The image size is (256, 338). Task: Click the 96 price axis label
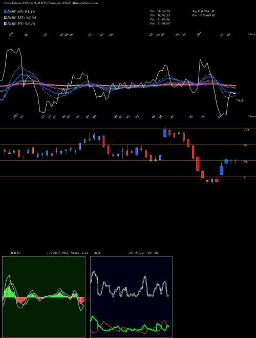(246, 146)
